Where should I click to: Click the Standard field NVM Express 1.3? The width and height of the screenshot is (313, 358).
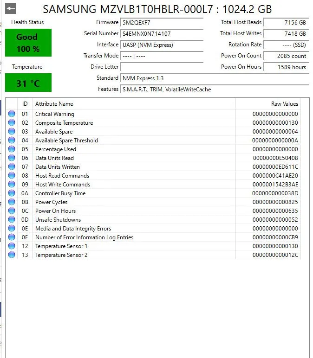(x=215, y=78)
